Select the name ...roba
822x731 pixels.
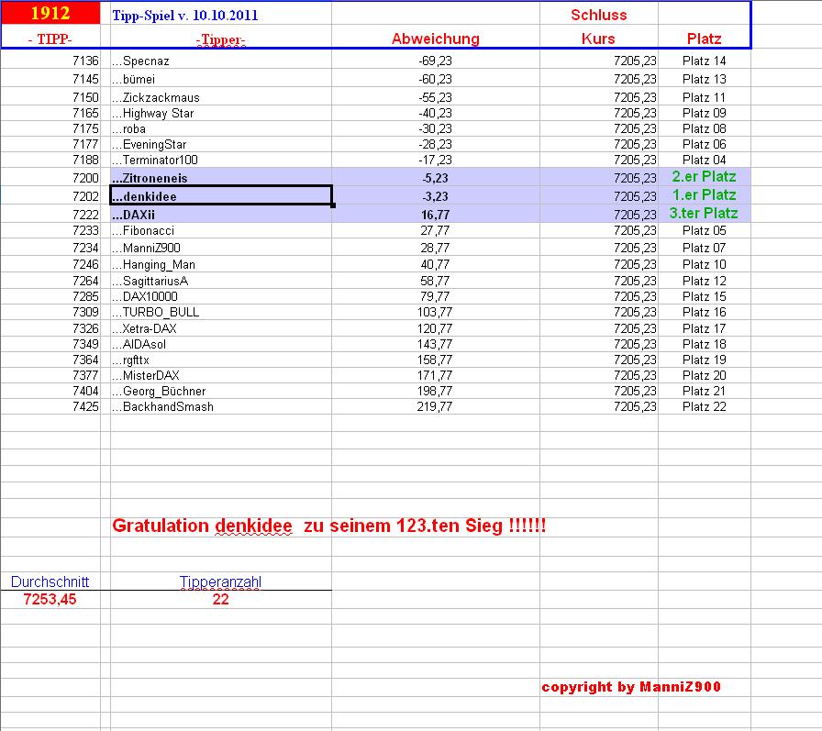tap(128, 129)
